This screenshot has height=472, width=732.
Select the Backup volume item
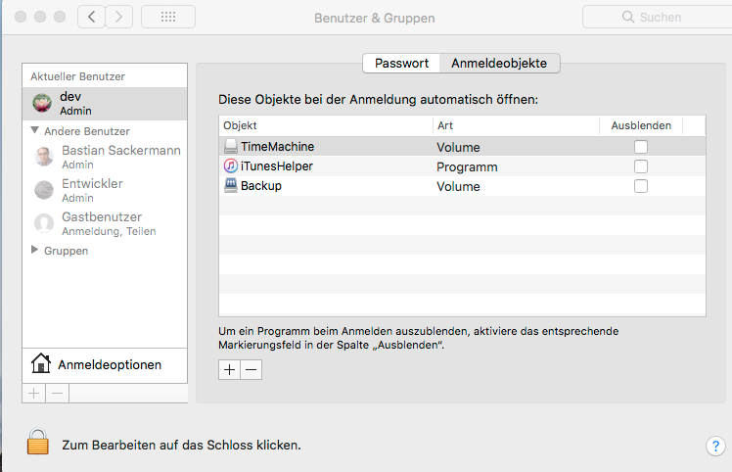tap(260, 186)
